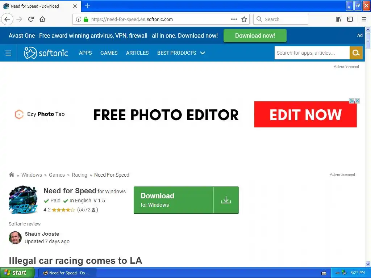Click the taskbar clock 8:27 PM

[x=357, y=273]
